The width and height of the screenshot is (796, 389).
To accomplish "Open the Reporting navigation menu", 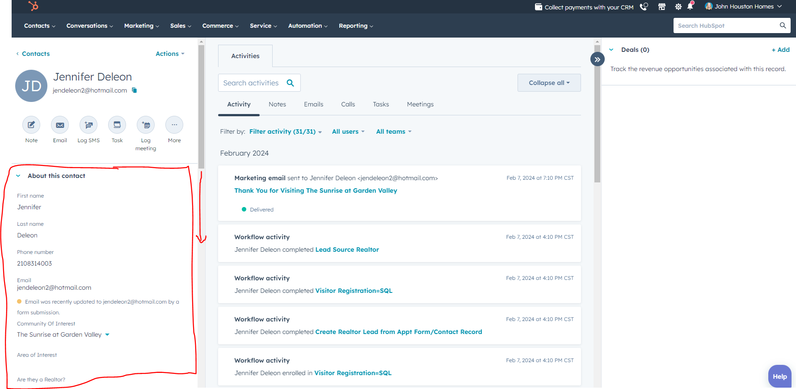I will click(356, 26).
